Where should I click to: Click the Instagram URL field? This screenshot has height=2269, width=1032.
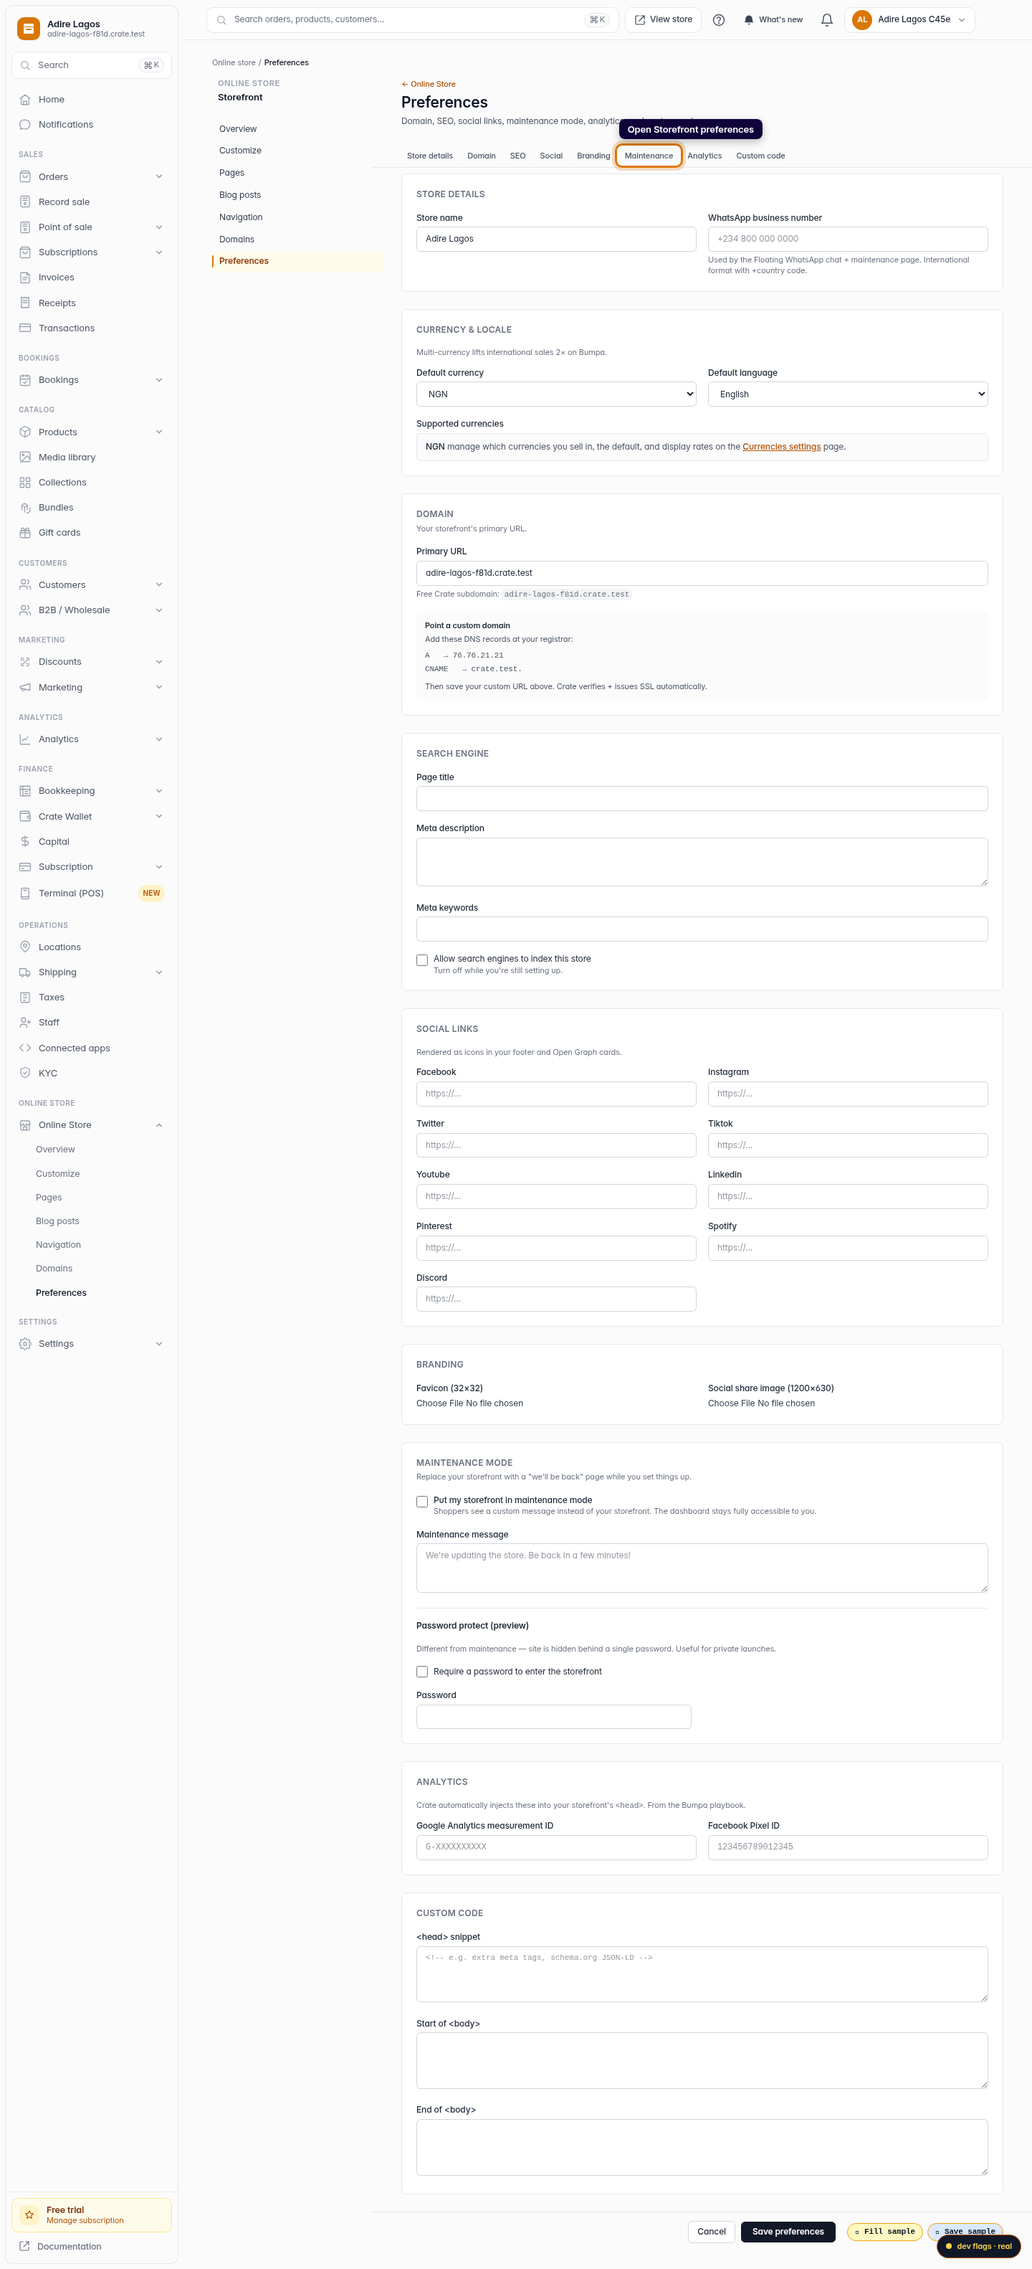847,1094
